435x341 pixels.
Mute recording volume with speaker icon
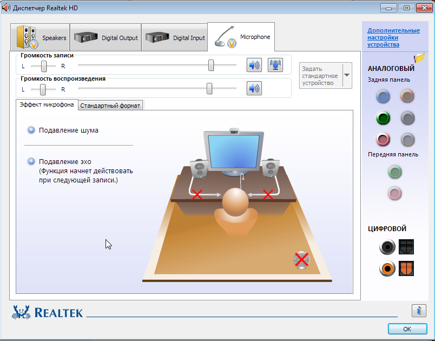(254, 65)
